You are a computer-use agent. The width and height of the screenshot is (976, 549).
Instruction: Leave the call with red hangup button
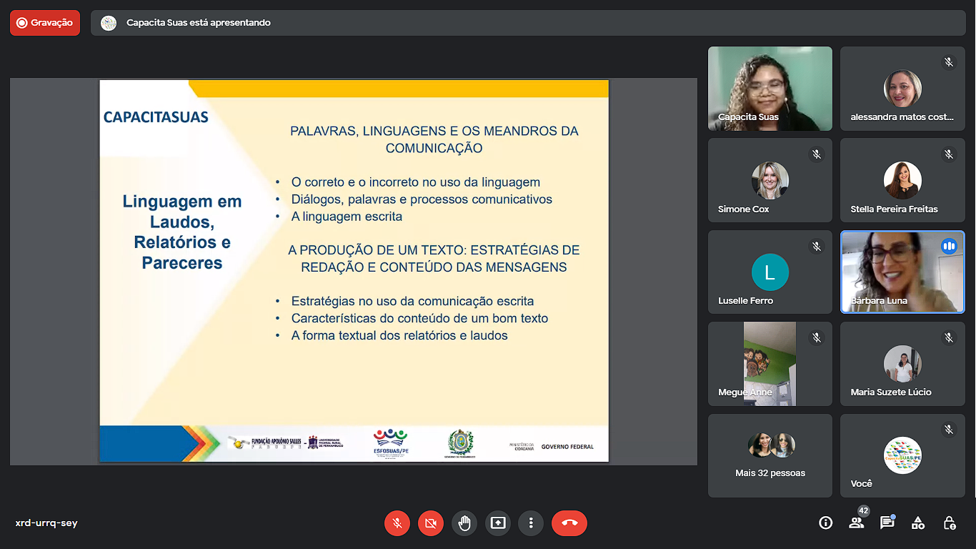coord(569,523)
